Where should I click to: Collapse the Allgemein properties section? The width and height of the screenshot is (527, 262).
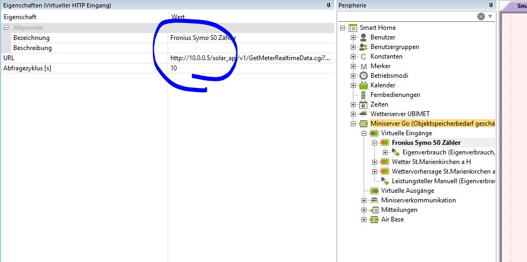pyautogui.click(x=6, y=28)
